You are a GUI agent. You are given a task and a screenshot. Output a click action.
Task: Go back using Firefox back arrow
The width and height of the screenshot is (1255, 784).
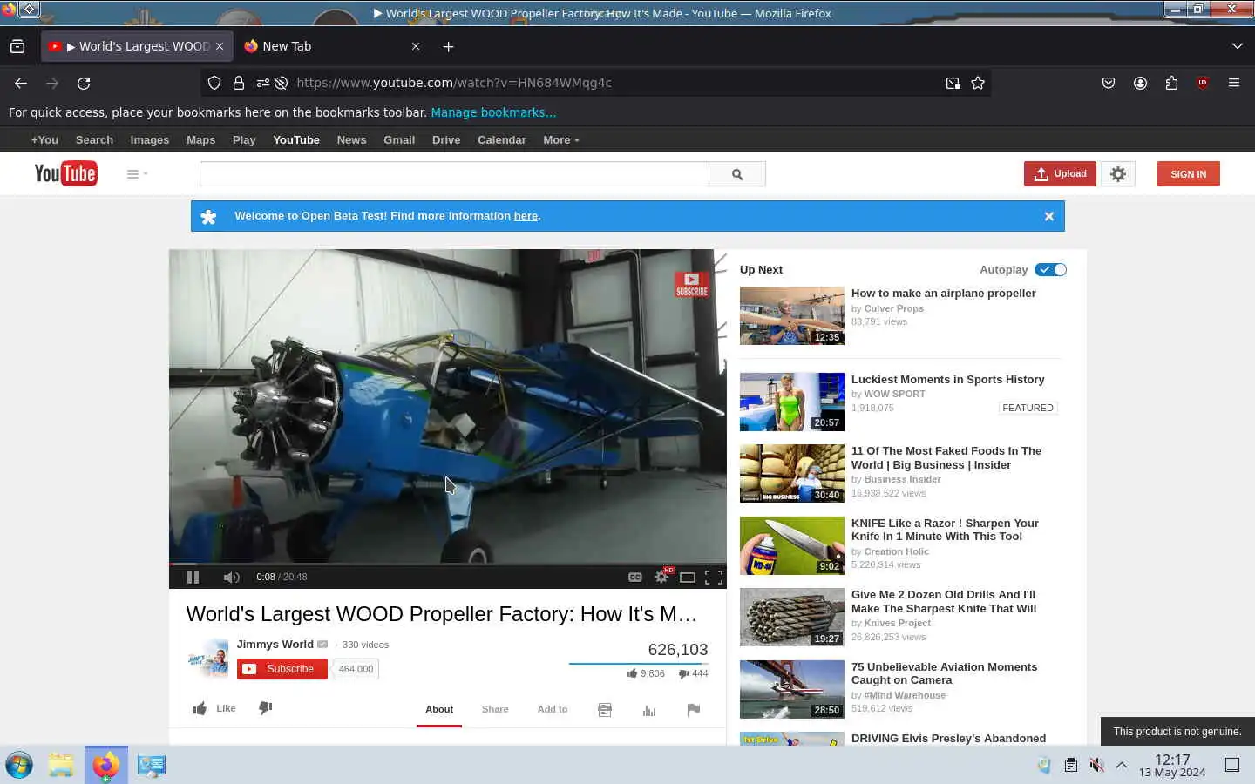click(x=21, y=84)
